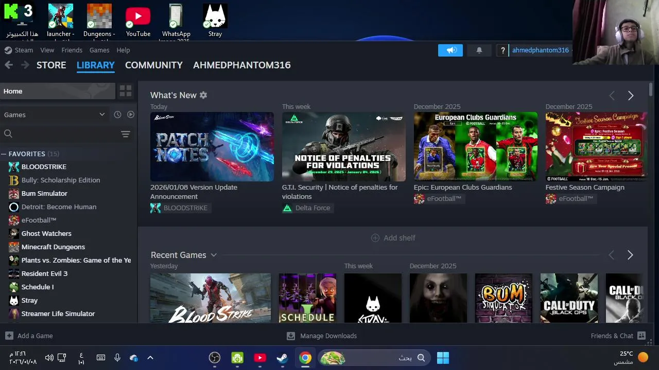Image resolution: width=659 pixels, height=370 pixels.
Task: Show ready-to-play games filter icon
Action: 131,115
